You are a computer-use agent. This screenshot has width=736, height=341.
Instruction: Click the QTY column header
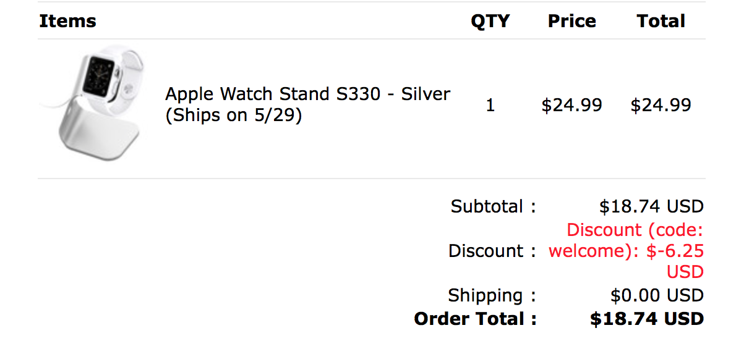point(490,22)
